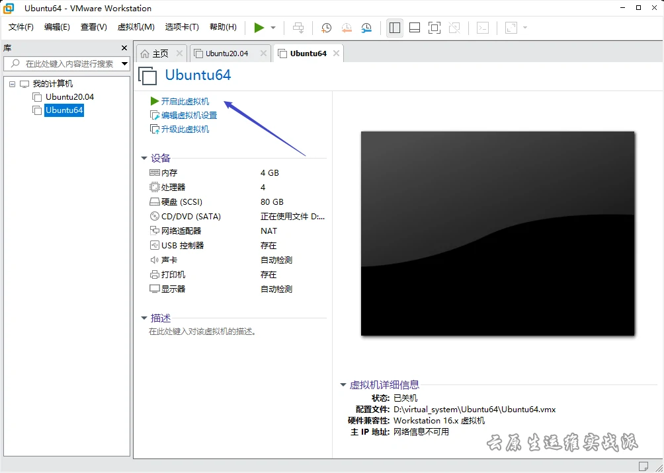Click the black VM screen preview
The width and height of the screenshot is (664, 473).
point(497,234)
